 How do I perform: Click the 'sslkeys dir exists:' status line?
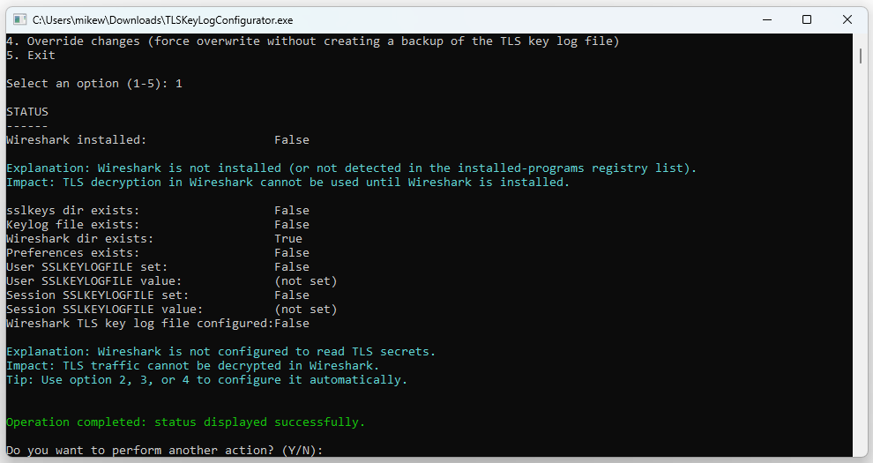pos(73,211)
